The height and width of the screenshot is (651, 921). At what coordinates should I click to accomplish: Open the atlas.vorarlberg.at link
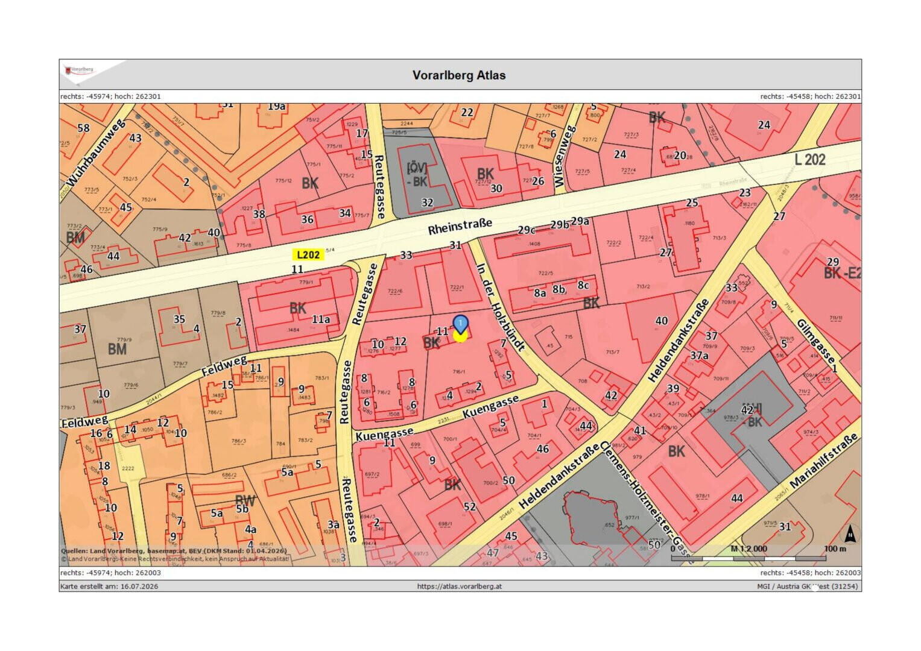point(459,586)
